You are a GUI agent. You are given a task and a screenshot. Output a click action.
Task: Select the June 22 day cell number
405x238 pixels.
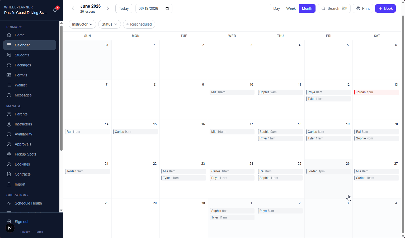click(155, 164)
